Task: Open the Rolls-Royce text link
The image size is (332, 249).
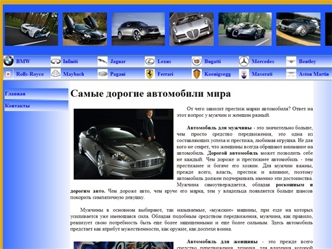Action: pyautogui.click(x=30, y=74)
